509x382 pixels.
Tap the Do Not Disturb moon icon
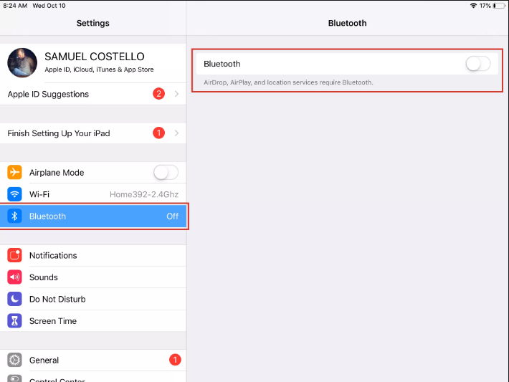pyautogui.click(x=14, y=299)
